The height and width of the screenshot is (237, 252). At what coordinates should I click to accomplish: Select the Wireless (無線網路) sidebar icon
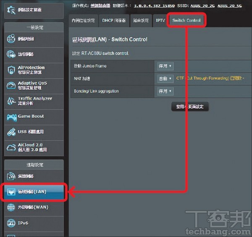click(x=11, y=176)
